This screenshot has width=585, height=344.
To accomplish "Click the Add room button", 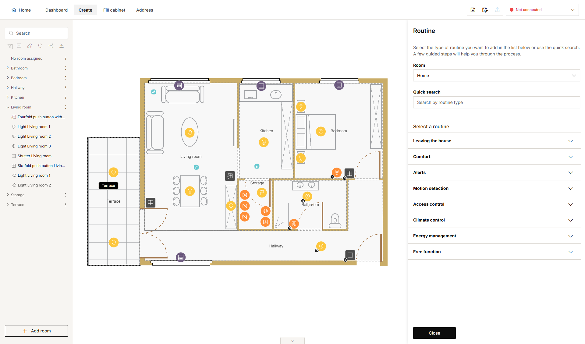I will pyautogui.click(x=36, y=331).
